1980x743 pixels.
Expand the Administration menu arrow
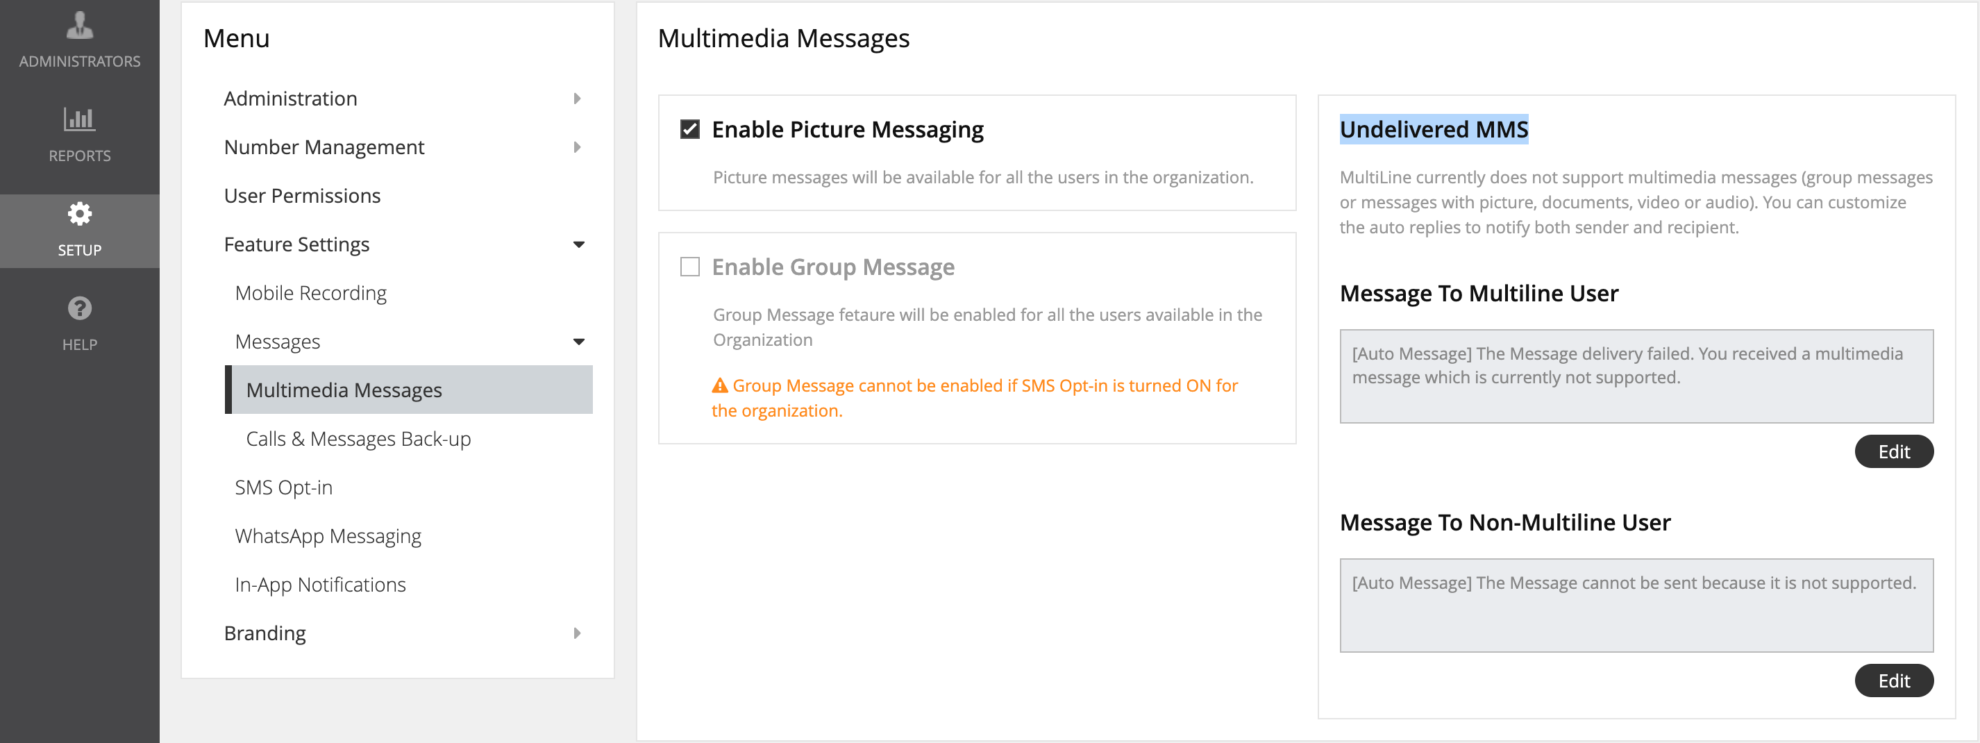(x=577, y=99)
